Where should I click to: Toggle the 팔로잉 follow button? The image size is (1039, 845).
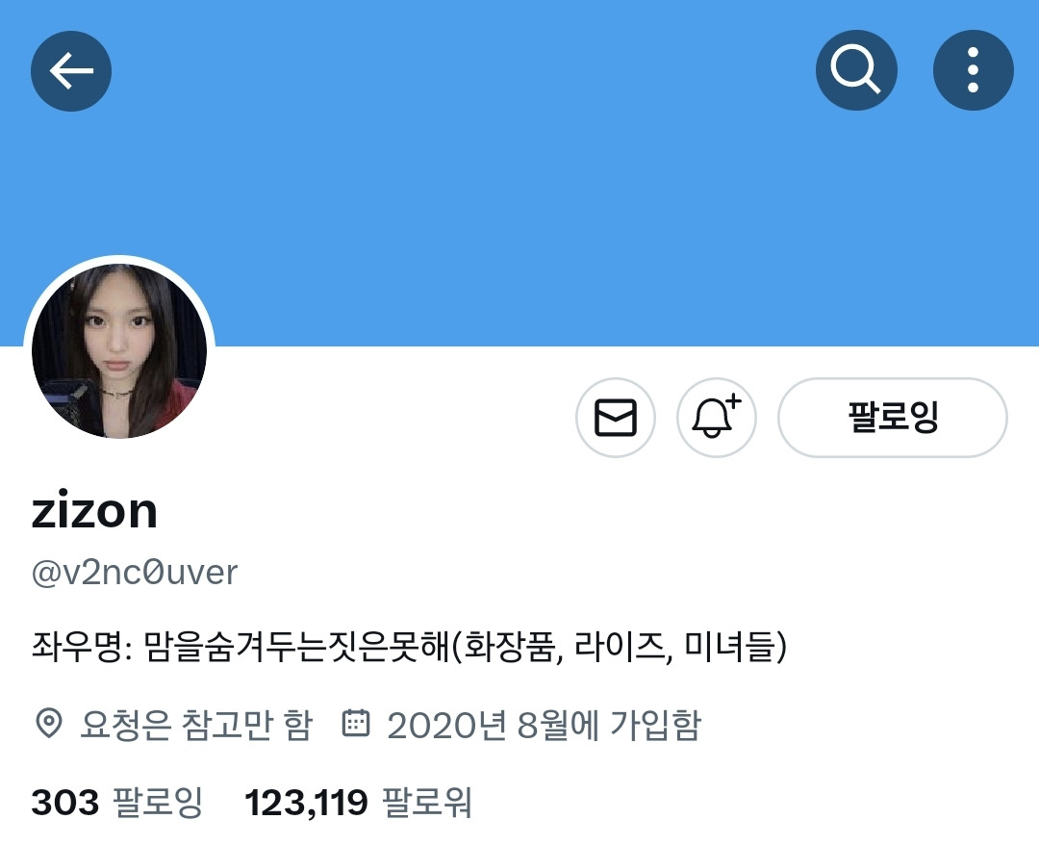(x=893, y=418)
